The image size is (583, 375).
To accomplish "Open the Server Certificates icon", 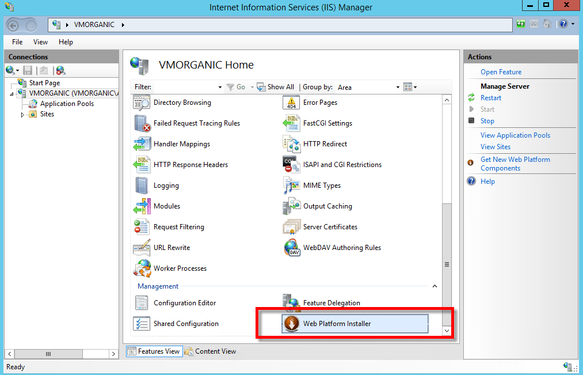I will (x=291, y=227).
